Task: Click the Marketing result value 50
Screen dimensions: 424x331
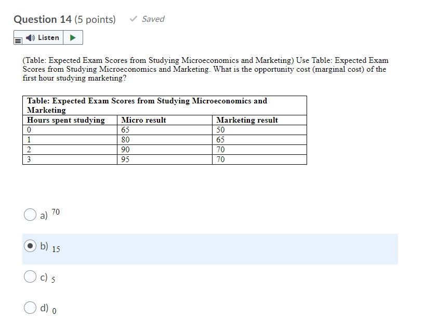Action: [219, 130]
